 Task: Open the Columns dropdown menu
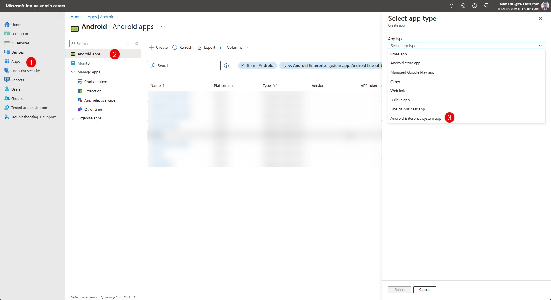(x=234, y=47)
